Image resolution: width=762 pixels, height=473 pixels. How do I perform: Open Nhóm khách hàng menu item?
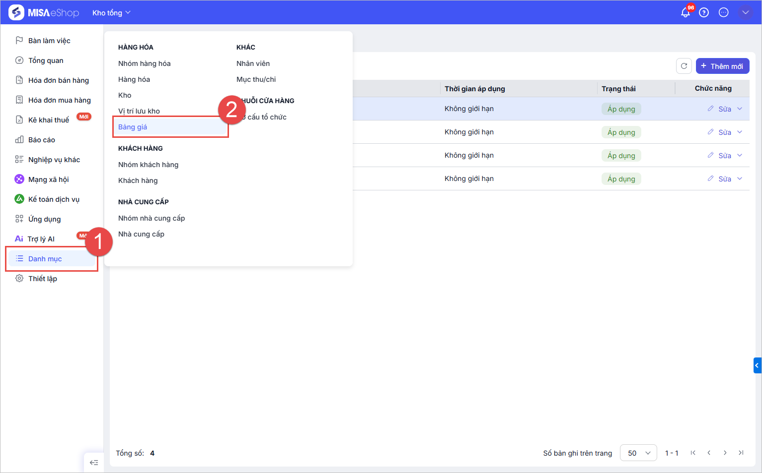coord(148,165)
